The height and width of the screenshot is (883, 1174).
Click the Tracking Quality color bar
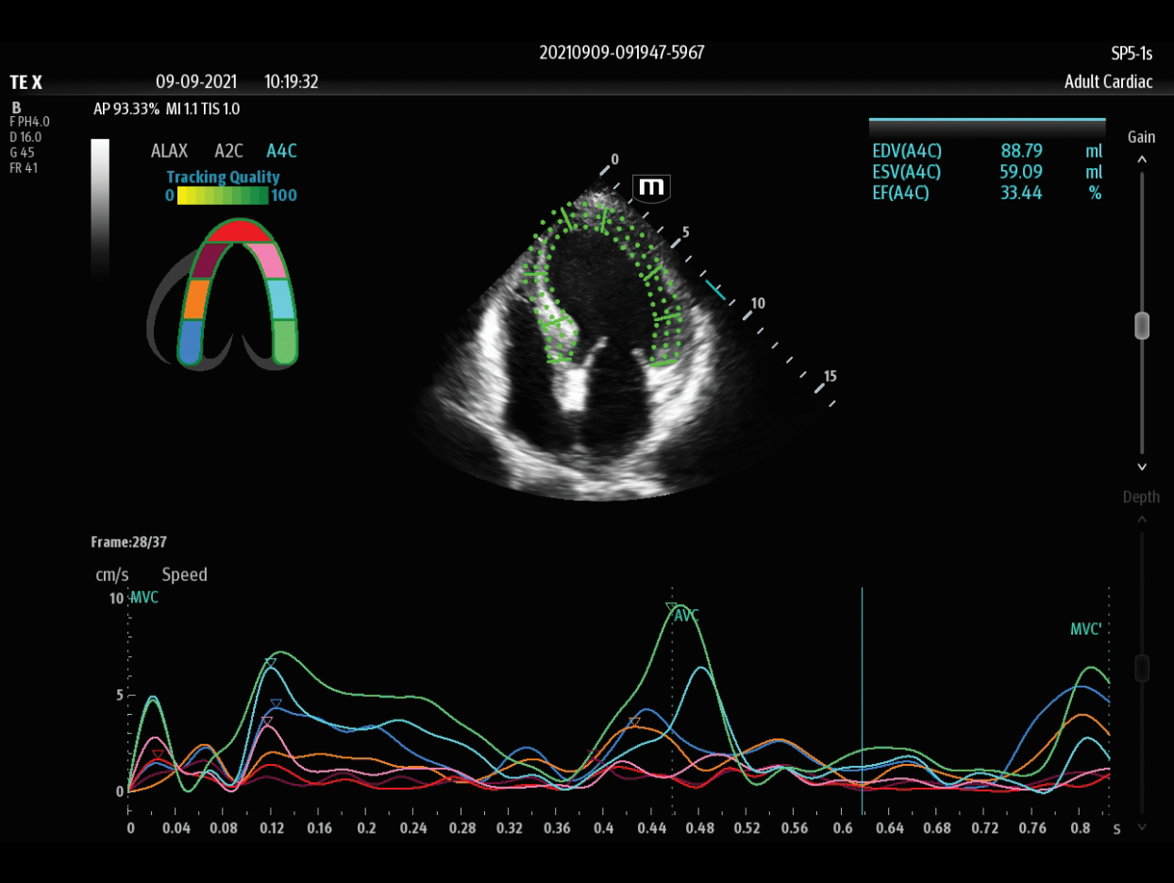click(x=224, y=195)
